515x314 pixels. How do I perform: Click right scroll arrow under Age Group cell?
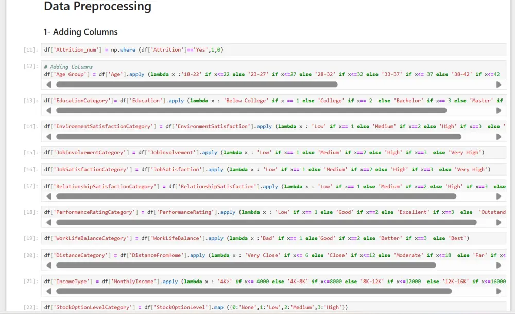coord(499,85)
